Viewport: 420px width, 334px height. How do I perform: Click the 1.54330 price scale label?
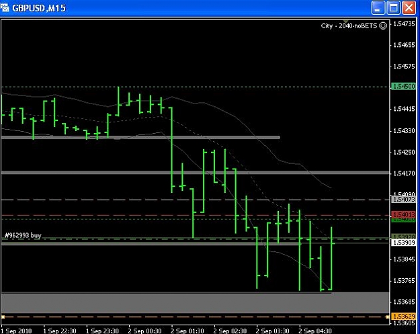[x=404, y=131]
